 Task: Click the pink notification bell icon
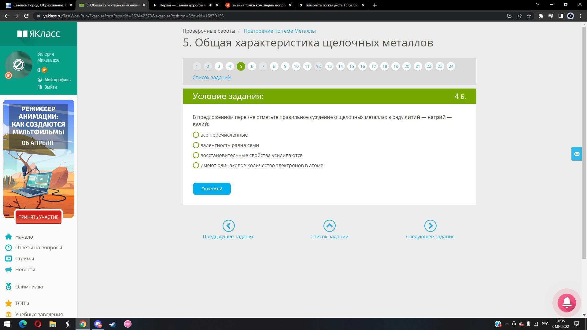click(x=567, y=302)
